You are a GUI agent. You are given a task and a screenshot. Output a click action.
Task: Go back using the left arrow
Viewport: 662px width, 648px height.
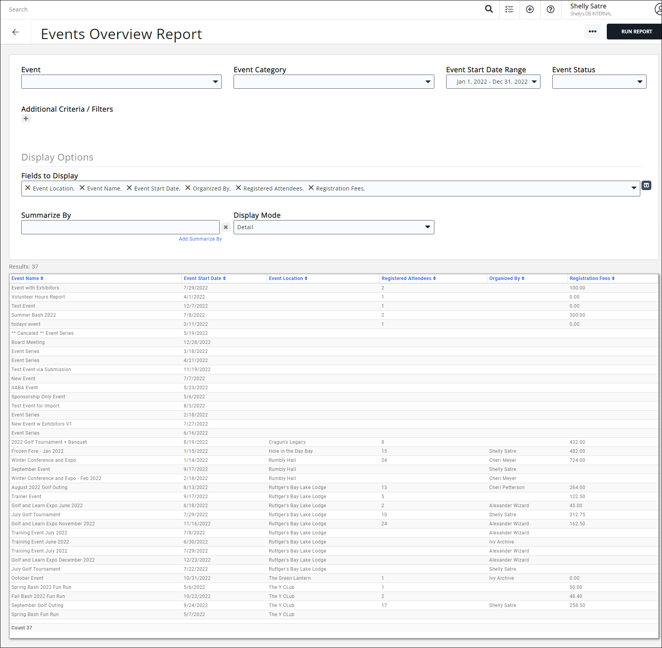coord(16,32)
